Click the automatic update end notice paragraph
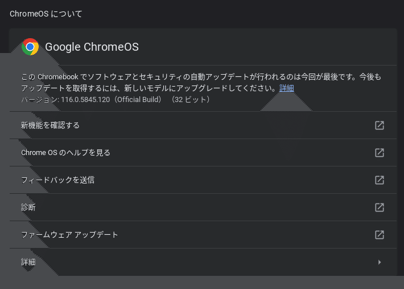This screenshot has width=404, height=289. (x=201, y=83)
